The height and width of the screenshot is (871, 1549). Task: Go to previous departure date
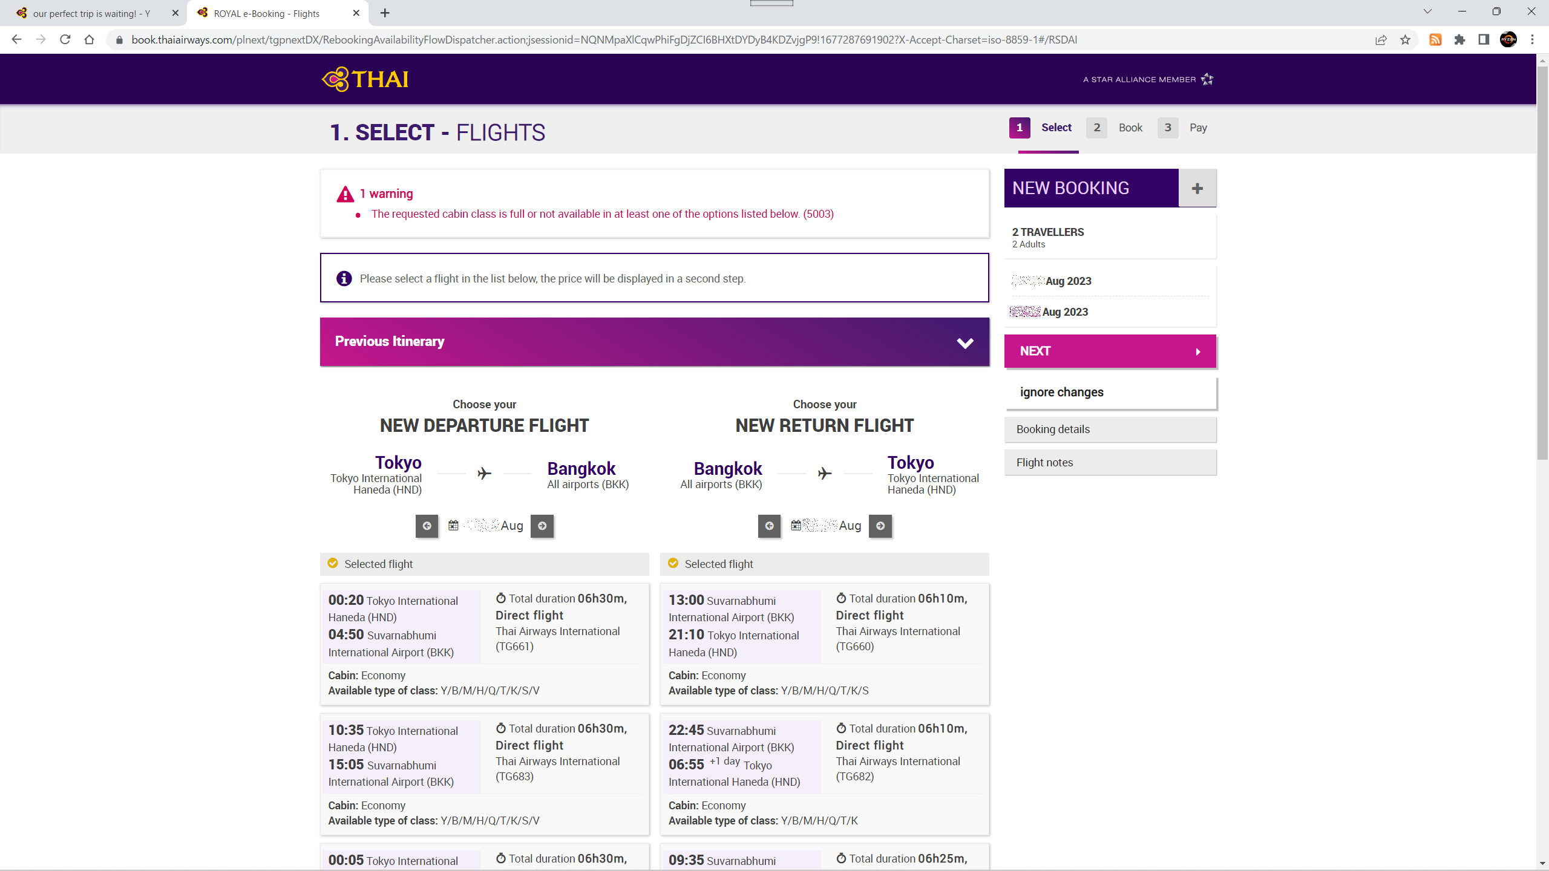(x=427, y=526)
